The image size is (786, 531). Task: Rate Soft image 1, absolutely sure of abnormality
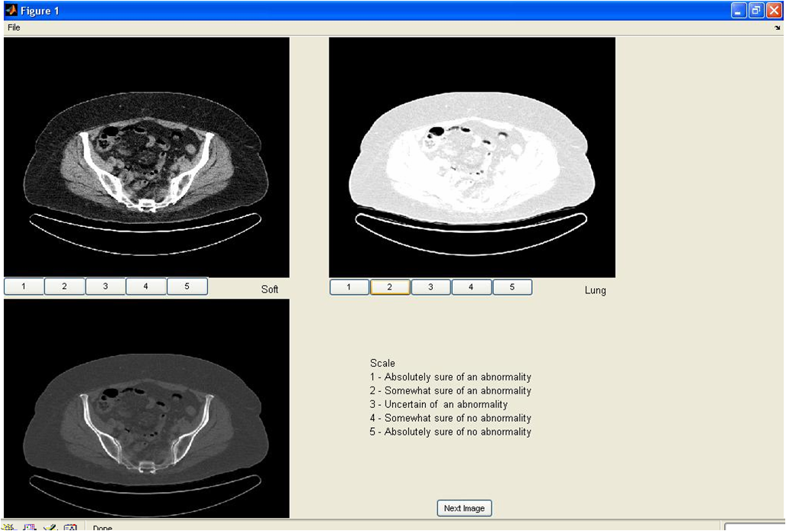click(24, 286)
